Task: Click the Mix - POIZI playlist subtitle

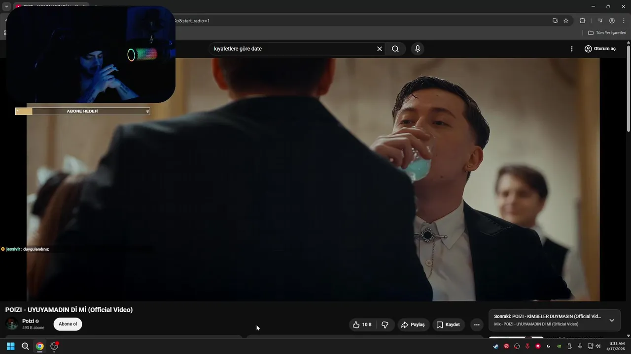Action: point(536,324)
